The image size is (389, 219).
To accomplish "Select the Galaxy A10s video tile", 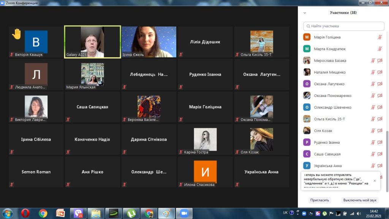I will point(92,42).
